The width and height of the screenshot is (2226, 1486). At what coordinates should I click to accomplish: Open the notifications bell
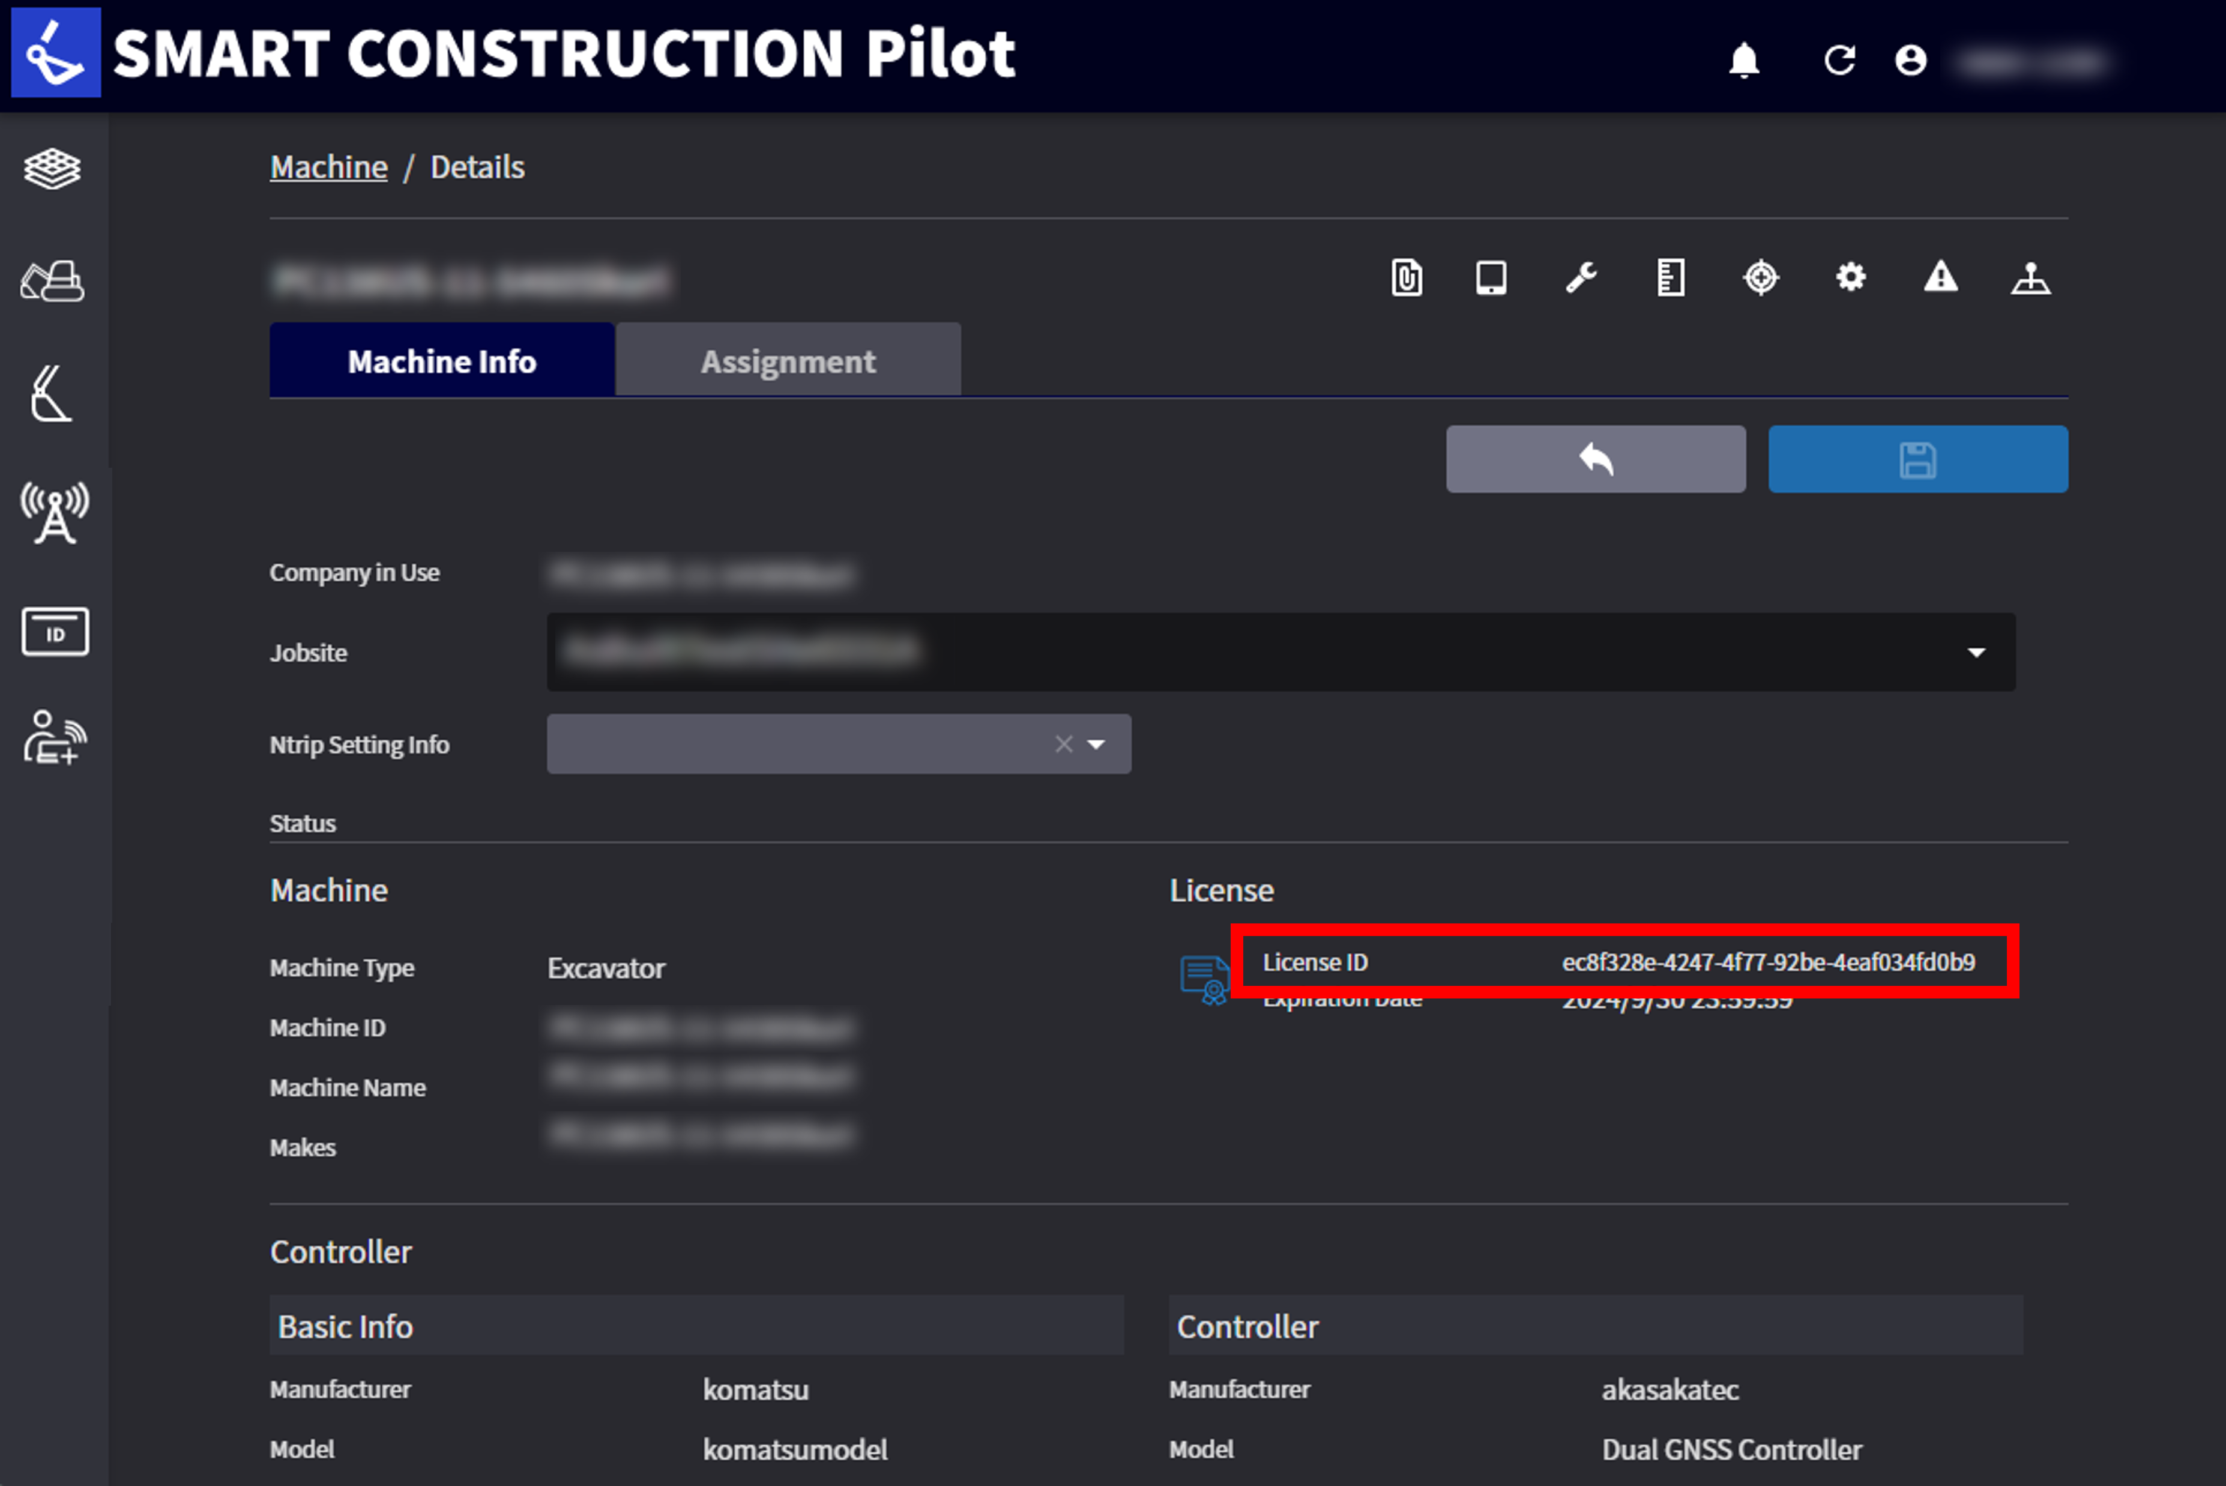1744,61
